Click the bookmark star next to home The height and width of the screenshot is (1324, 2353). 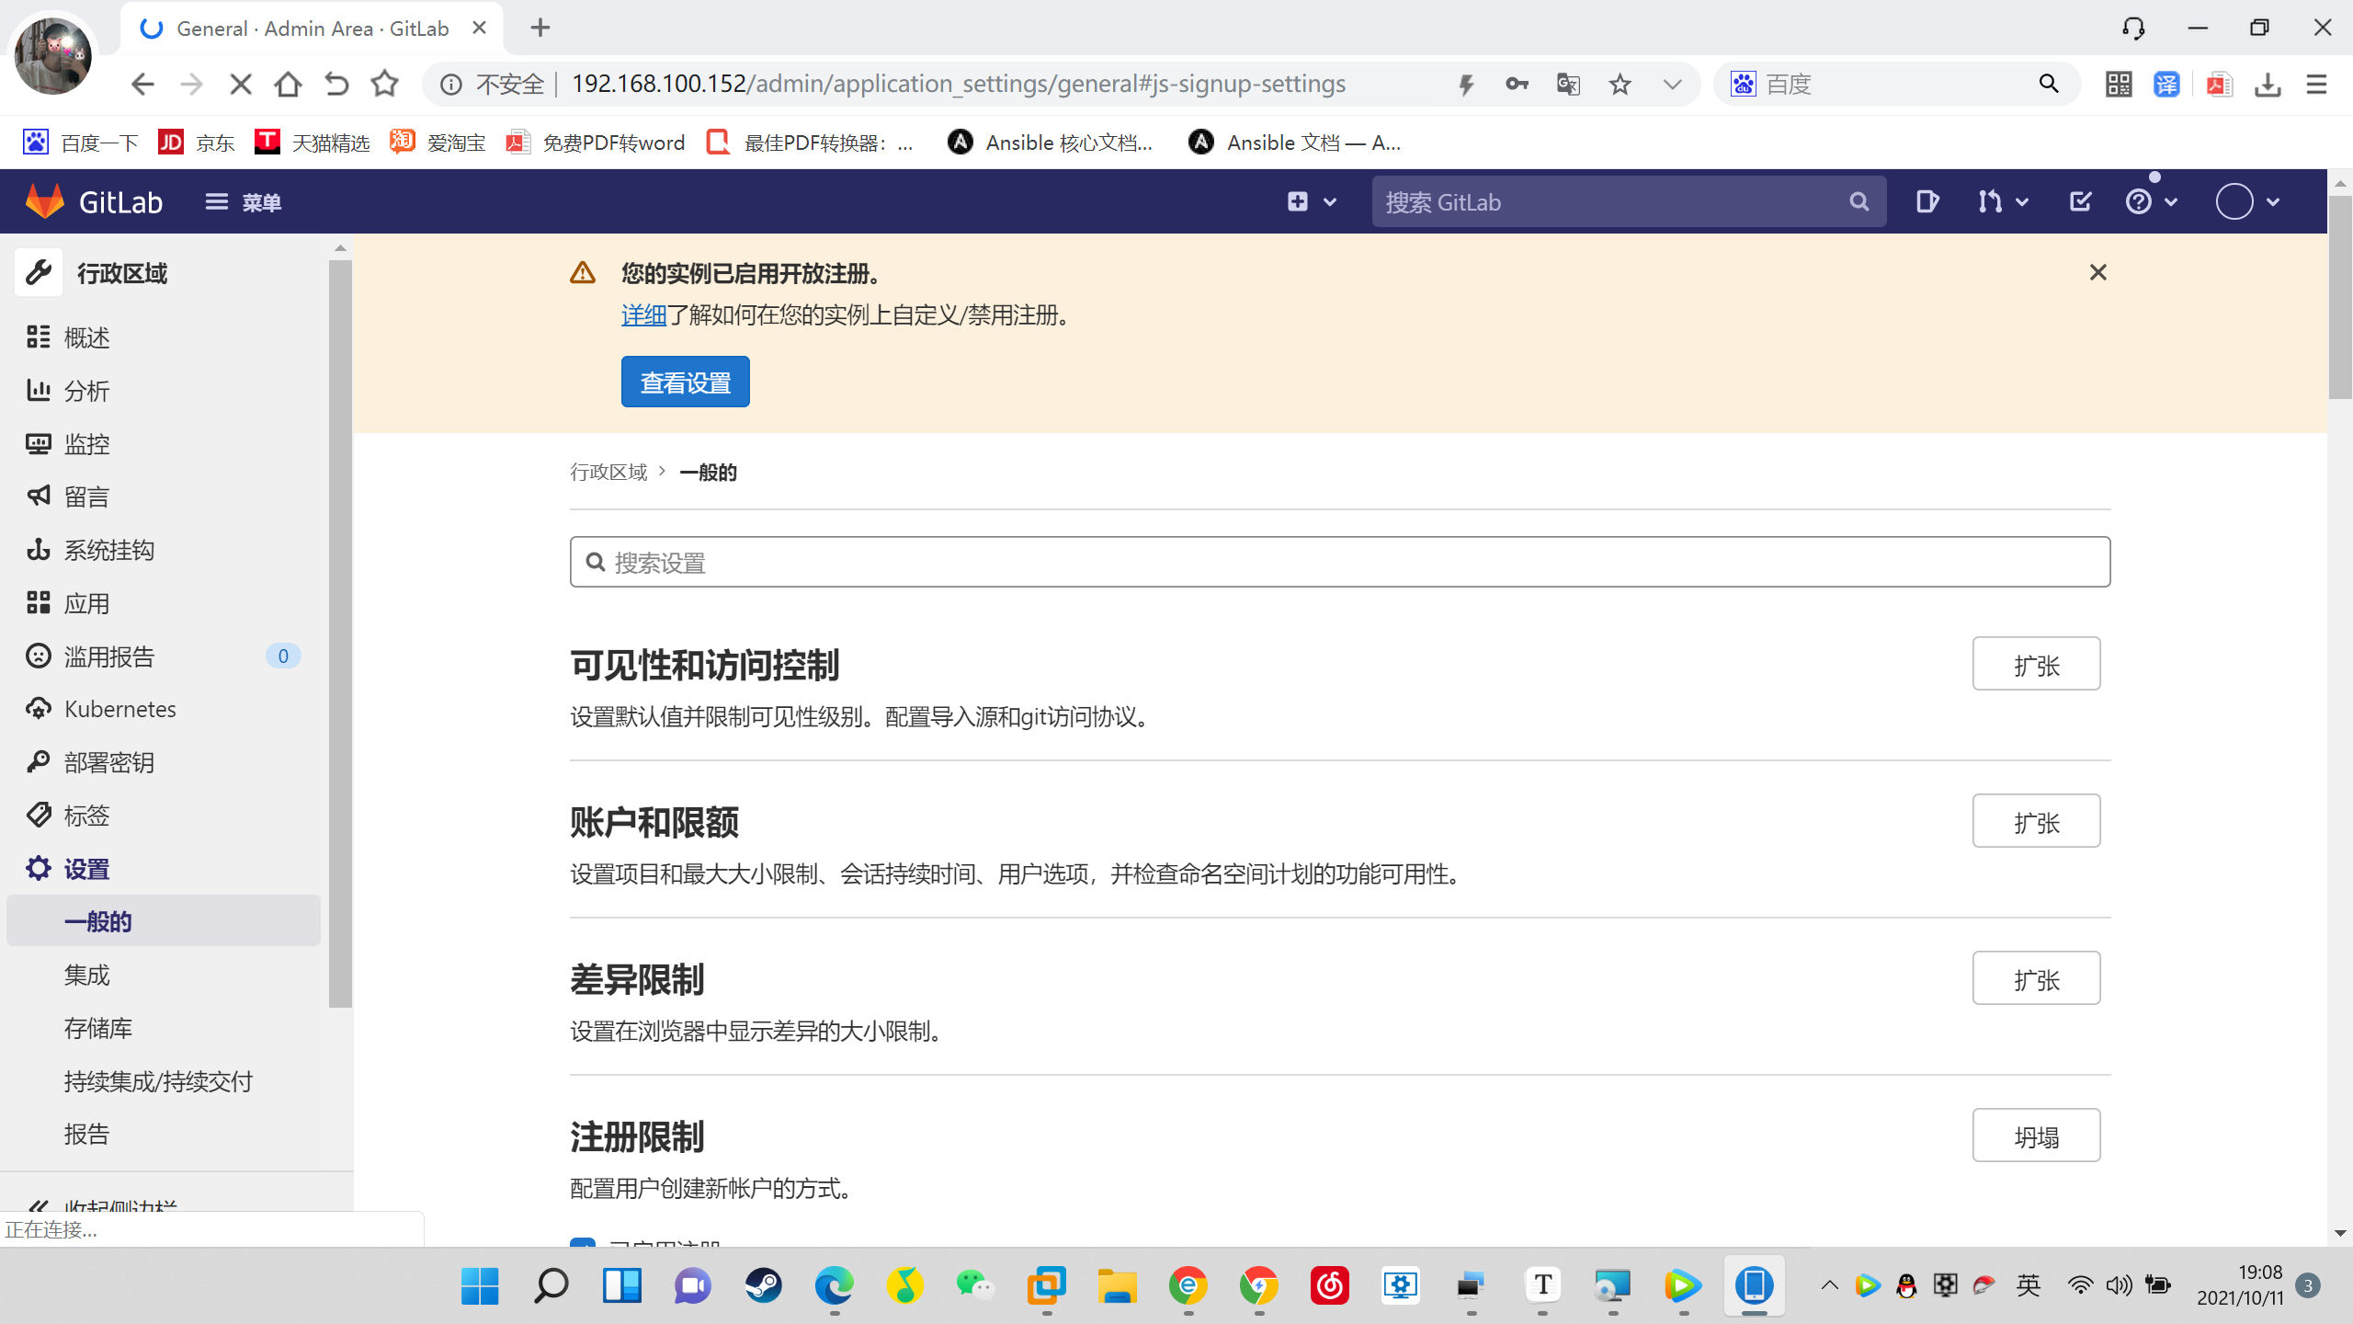pos(384,85)
